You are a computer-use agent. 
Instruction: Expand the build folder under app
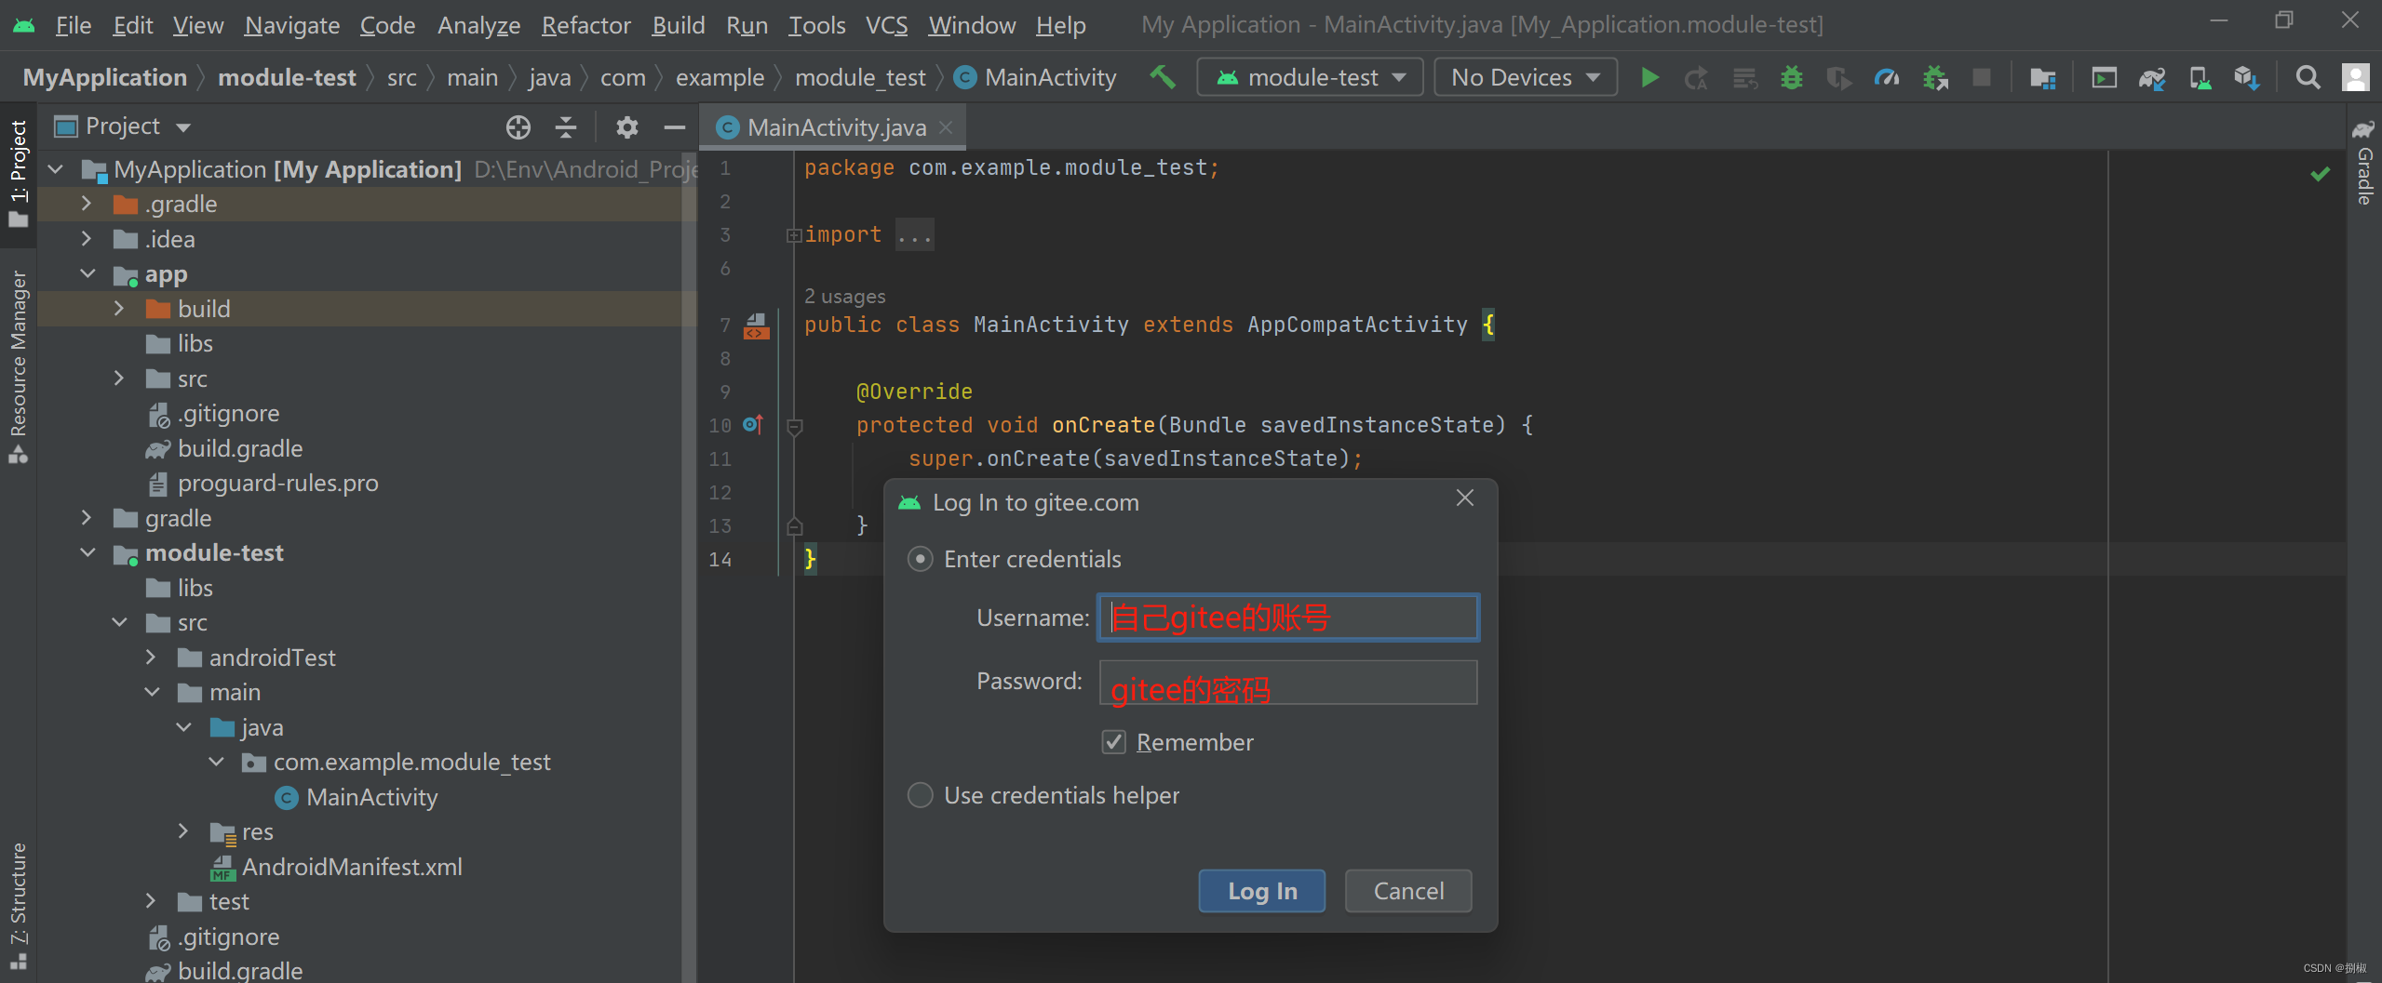point(119,309)
